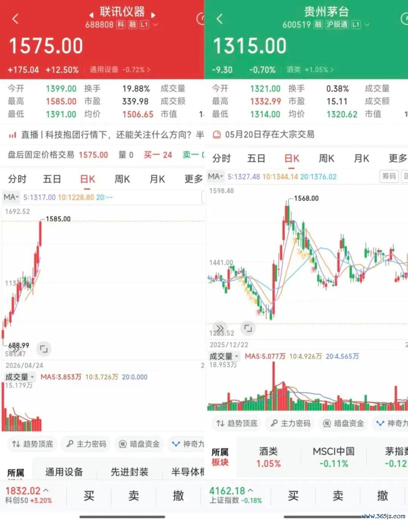Image resolution: width=408 pixels, height=522 pixels.
Task: Tap 联讯仪器 price 1575.00
Action: (46, 46)
